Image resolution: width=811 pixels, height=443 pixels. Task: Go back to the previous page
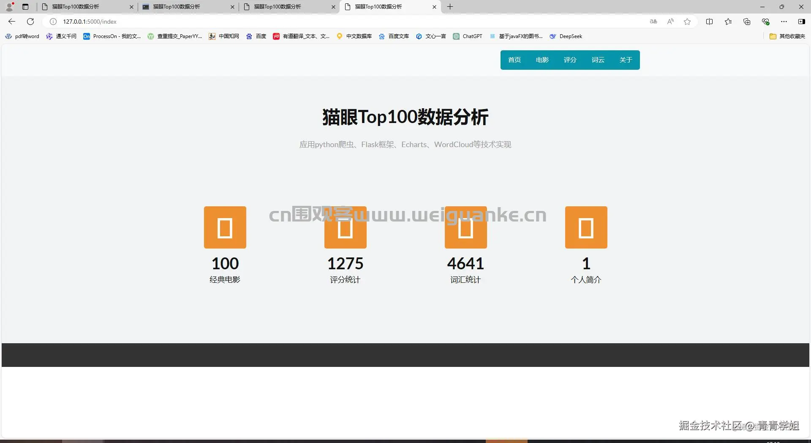pos(12,22)
